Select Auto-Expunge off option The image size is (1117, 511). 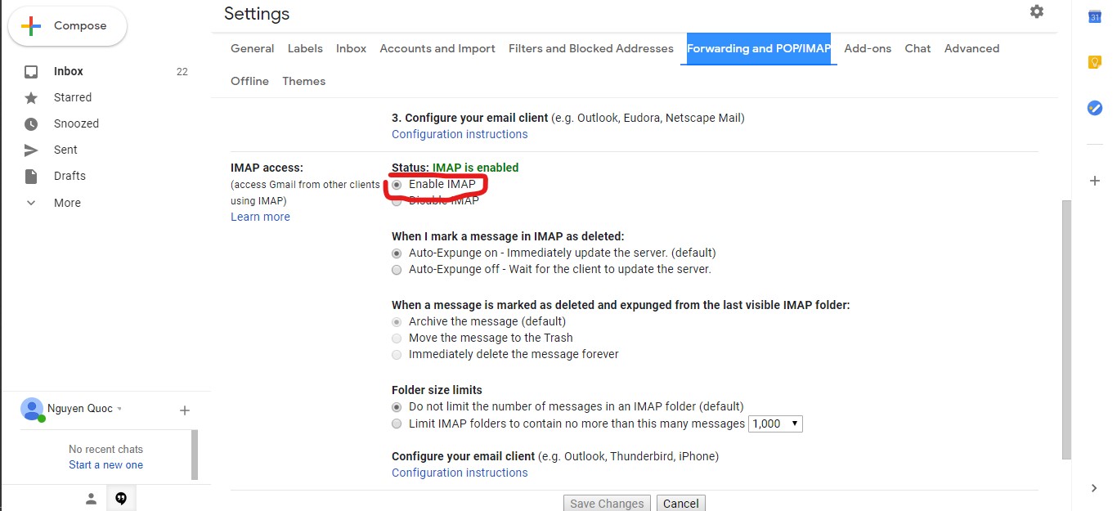pyautogui.click(x=397, y=269)
